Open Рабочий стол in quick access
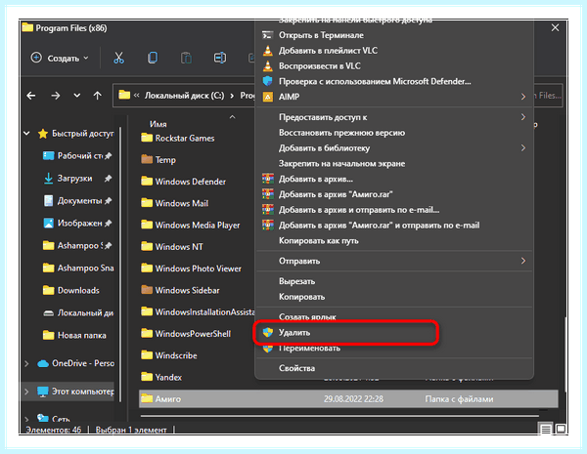The image size is (587, 454). point(77,156)
